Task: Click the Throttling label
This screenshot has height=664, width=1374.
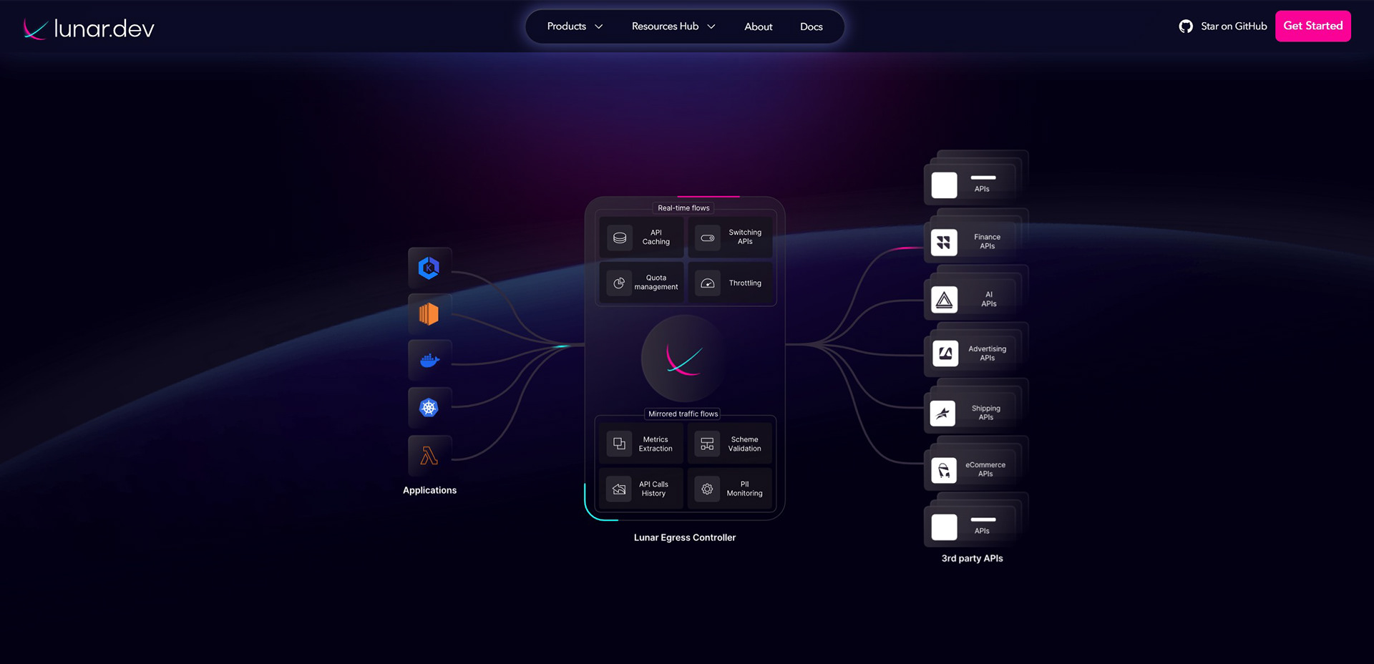Action: (745, 283)
